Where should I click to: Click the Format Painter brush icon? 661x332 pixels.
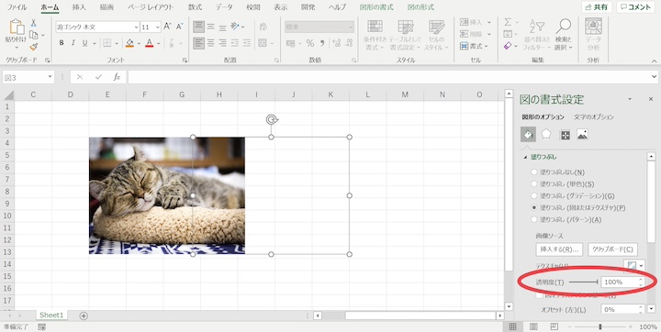point(34,47)
